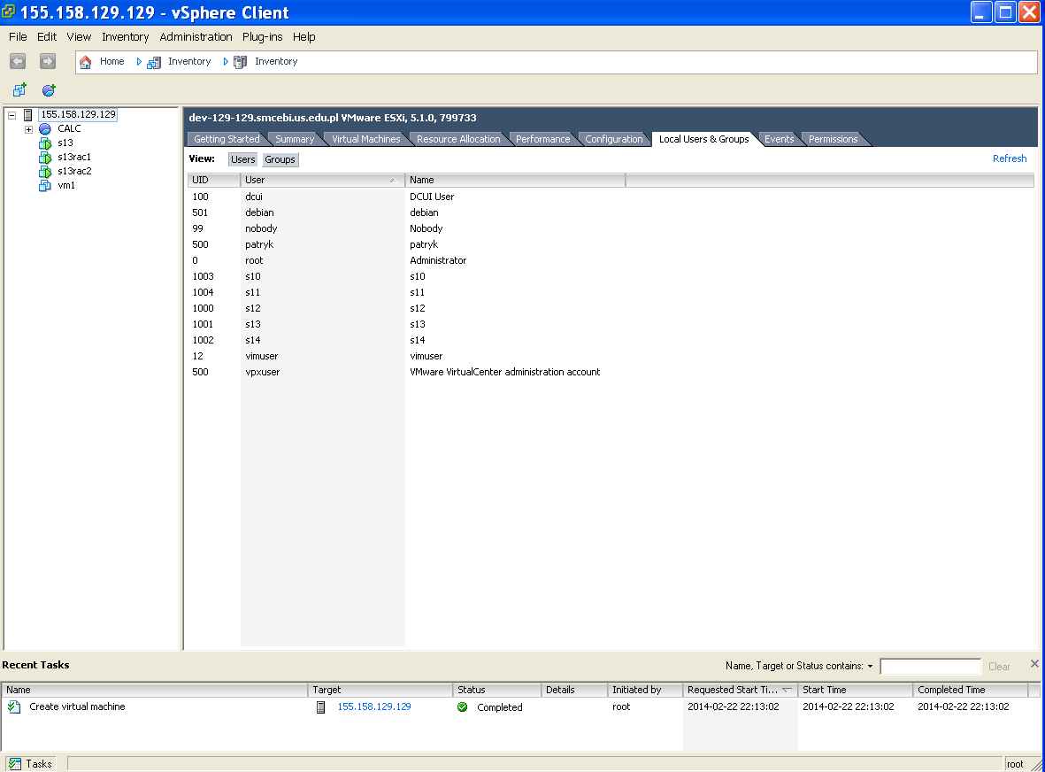
Task: Sort by the Name column header in users list
Action: [515, 180]
